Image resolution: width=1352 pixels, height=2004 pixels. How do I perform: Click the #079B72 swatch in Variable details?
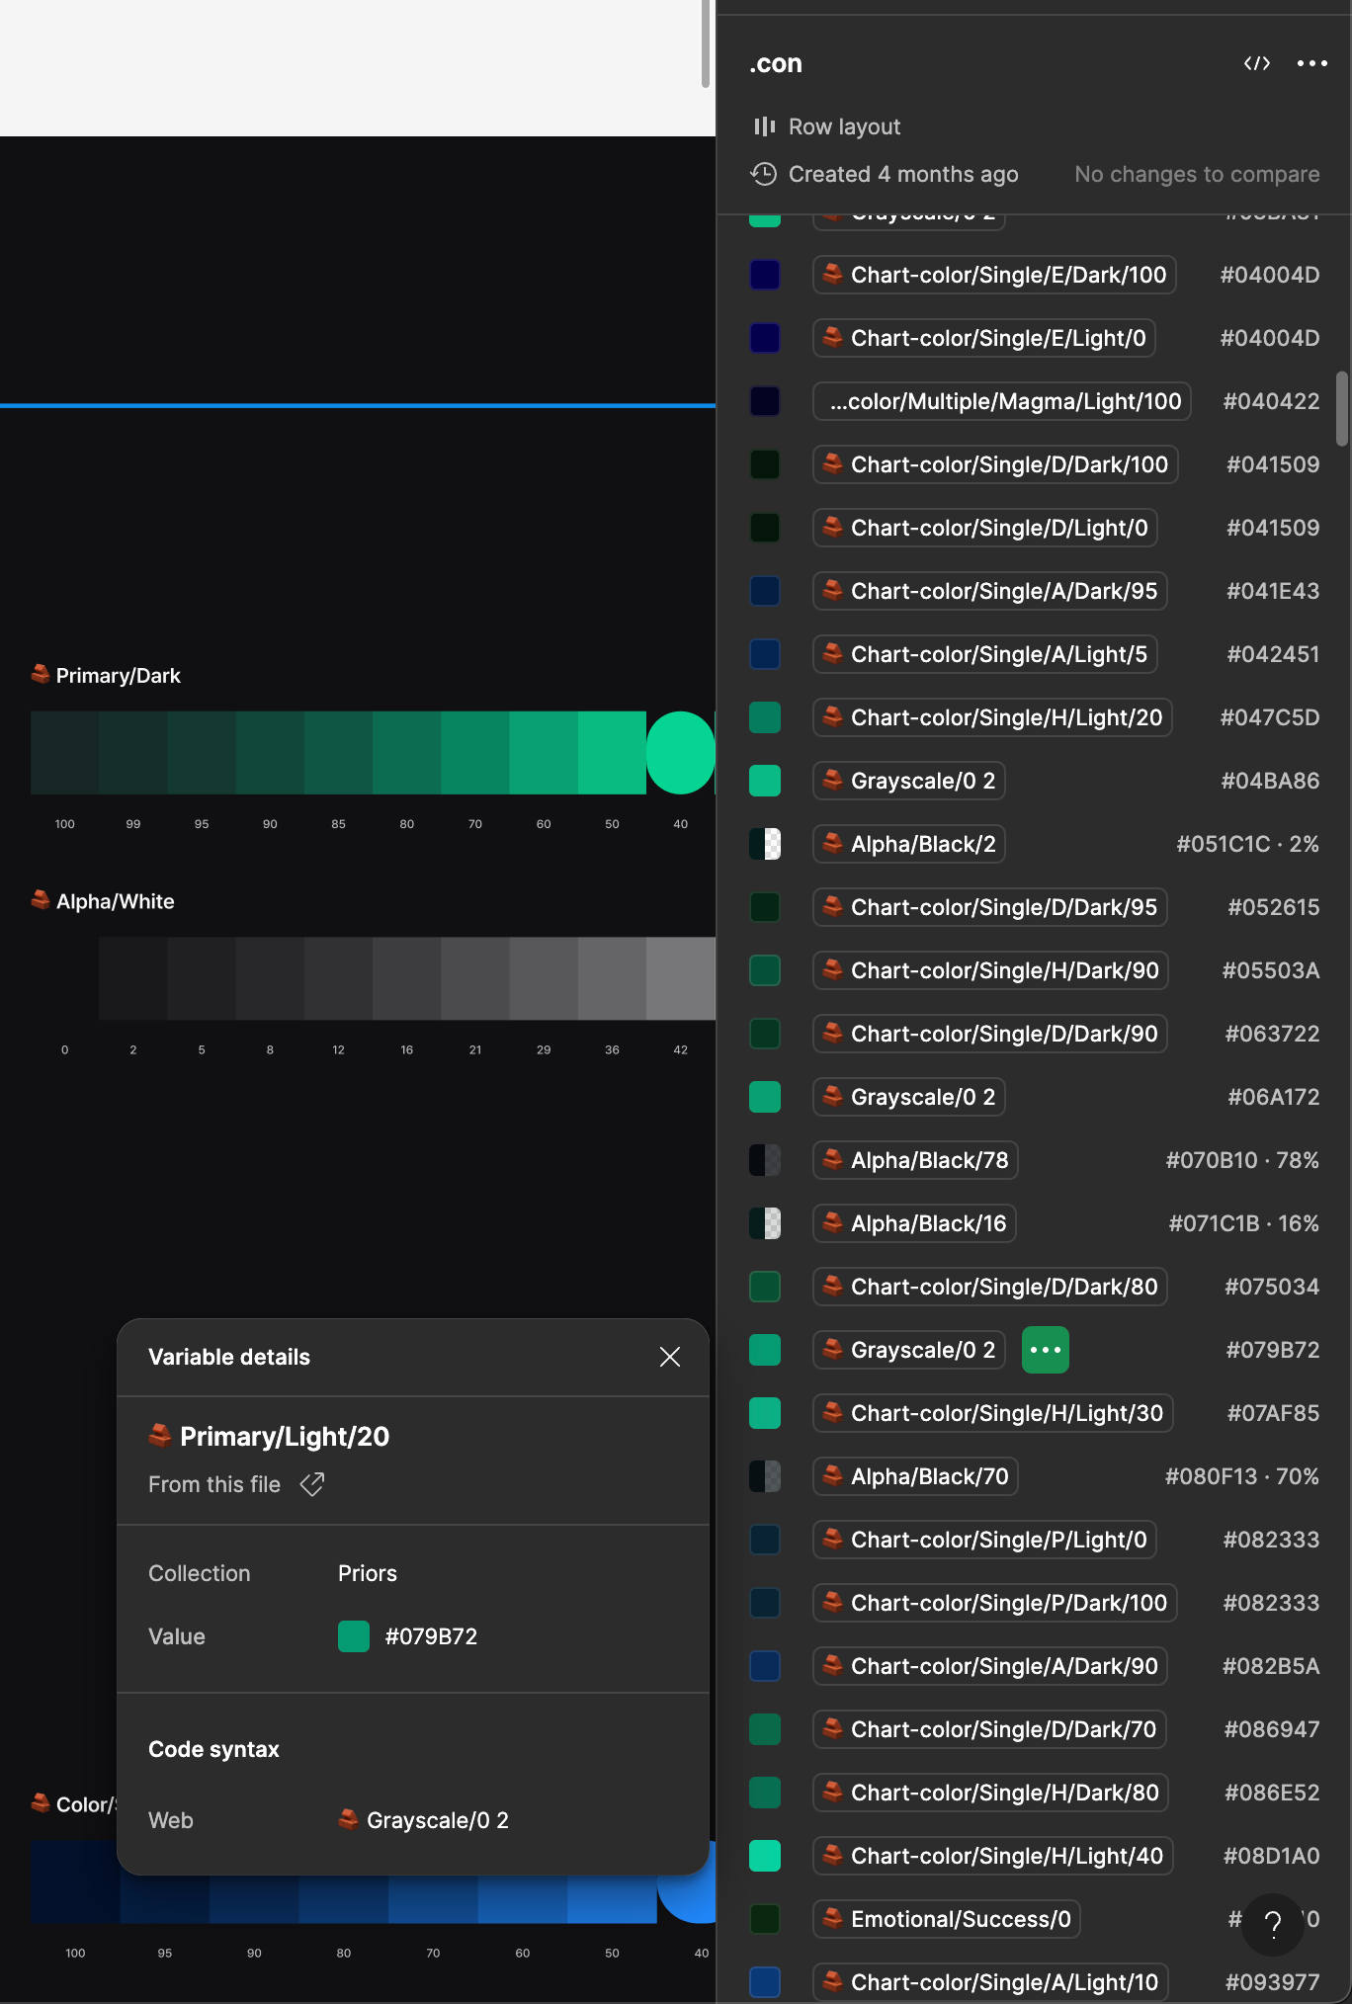(354, 1636)
